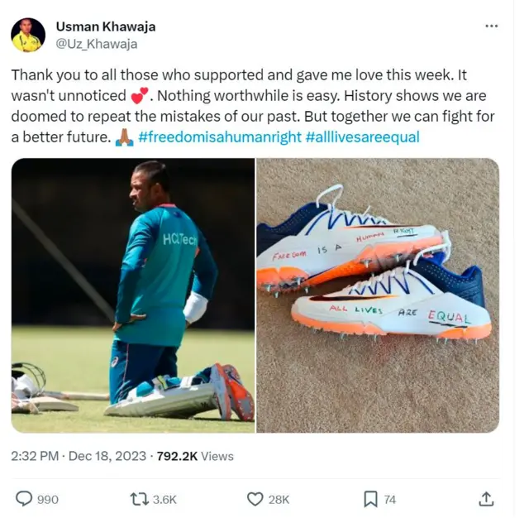Open the reply speech-bubble icon
This screenshot has height=518, width=529.
[24, 499]
